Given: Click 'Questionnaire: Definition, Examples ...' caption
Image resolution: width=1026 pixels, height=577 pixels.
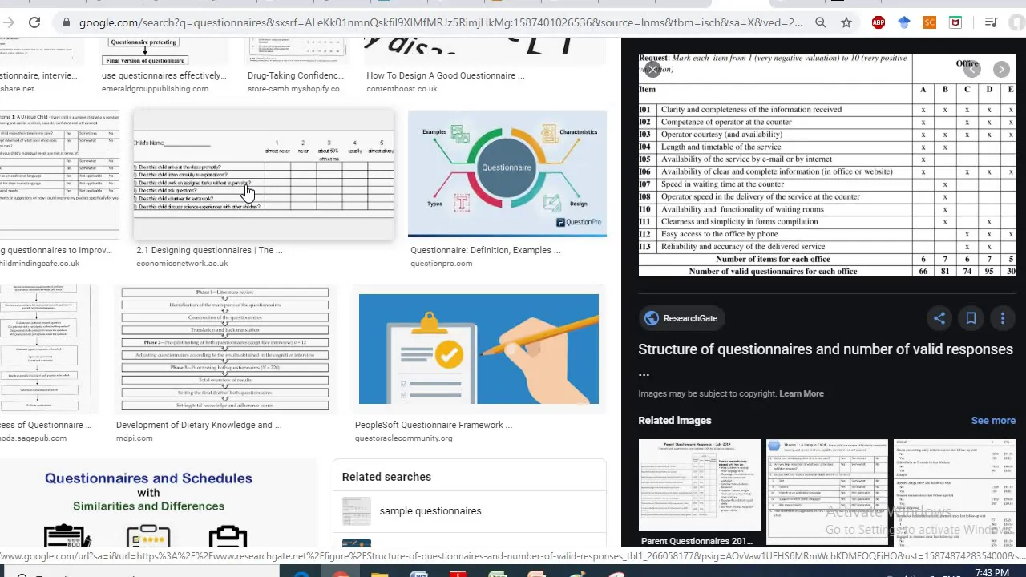Looking at the screenshot, I should tap(485, 250).
